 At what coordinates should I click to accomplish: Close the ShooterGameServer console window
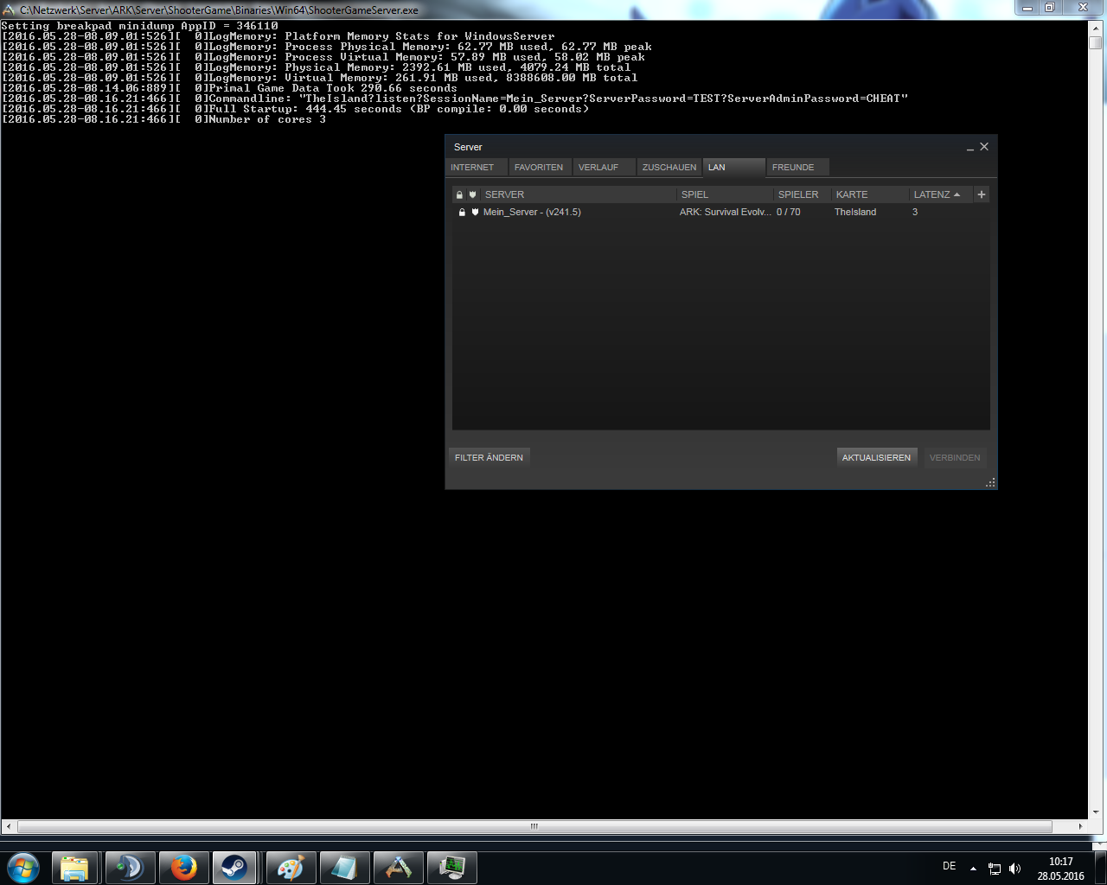1083,8
